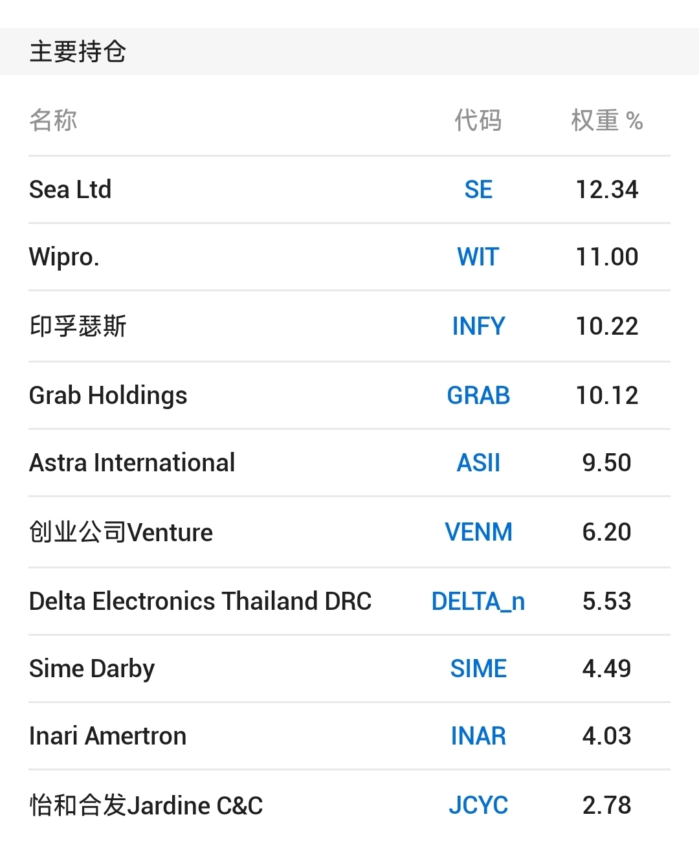Open the INAR ticker link

coord(478,736)
